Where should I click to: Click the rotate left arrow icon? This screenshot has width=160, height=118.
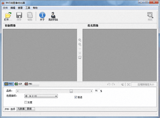[x=109, y=84]
